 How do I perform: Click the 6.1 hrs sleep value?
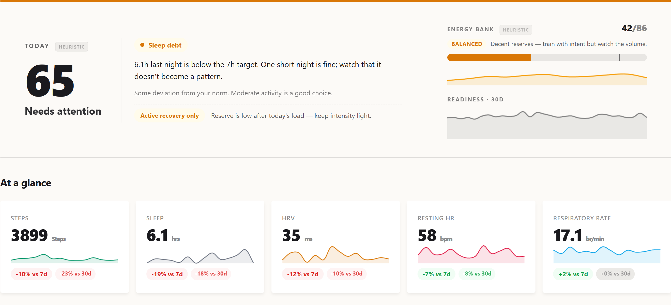coord(163,235)
